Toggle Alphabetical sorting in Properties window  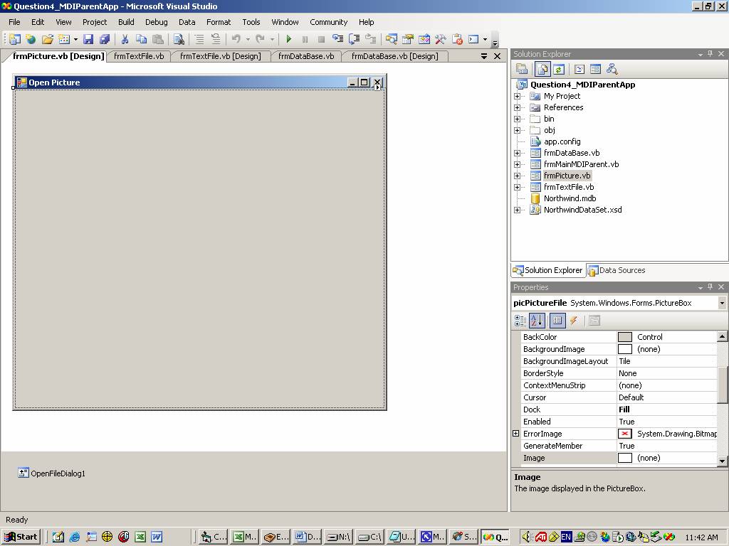click(x=537, y=321)
